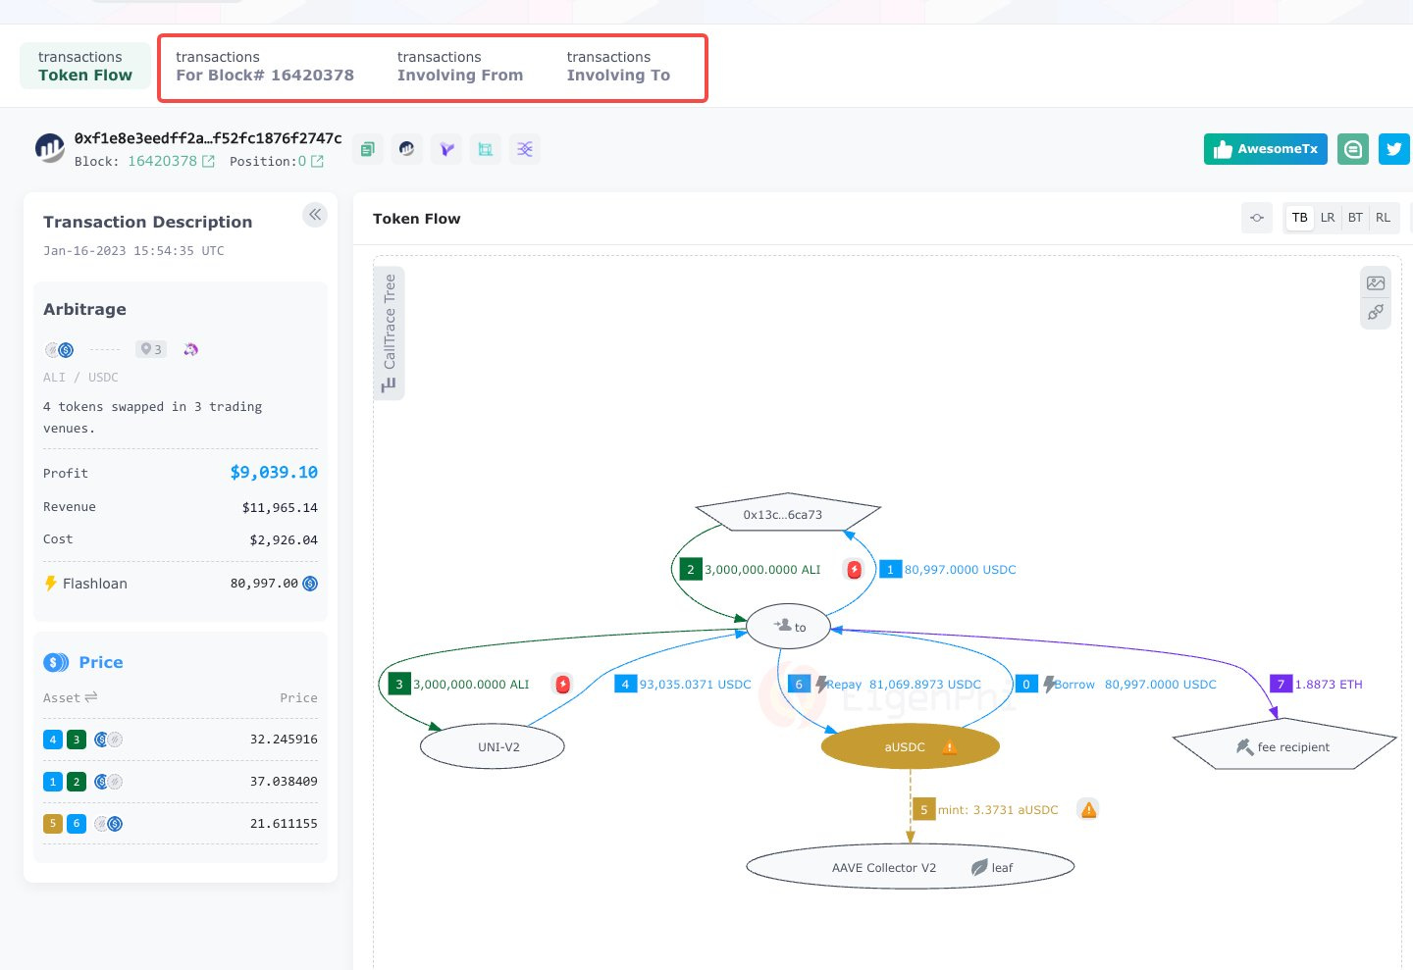Collapse the Transaction Description panel
The width and height of the screenshot is (1413, 970).
pyautogui.click(x=315, y=215)
